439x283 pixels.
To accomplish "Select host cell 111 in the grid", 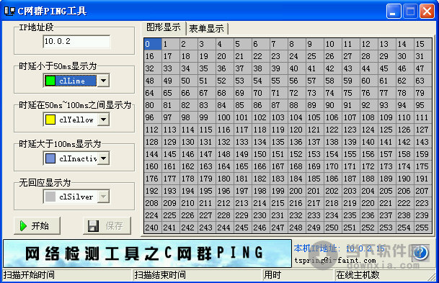I will [422, 117].
